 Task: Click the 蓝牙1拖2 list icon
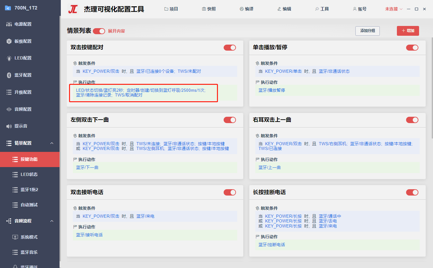[x=15, y=190]
